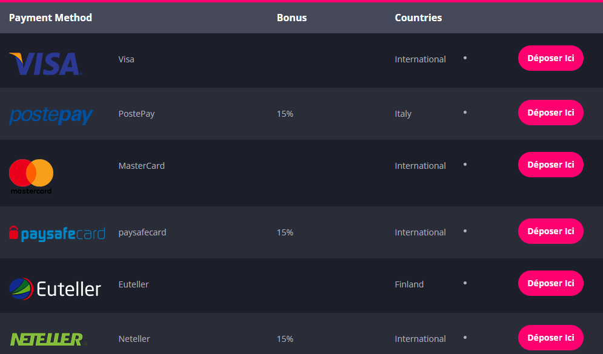Click the paysafecard logo icon
The height and width of the screenshot is (354, 603).
(x=57, y=233)
